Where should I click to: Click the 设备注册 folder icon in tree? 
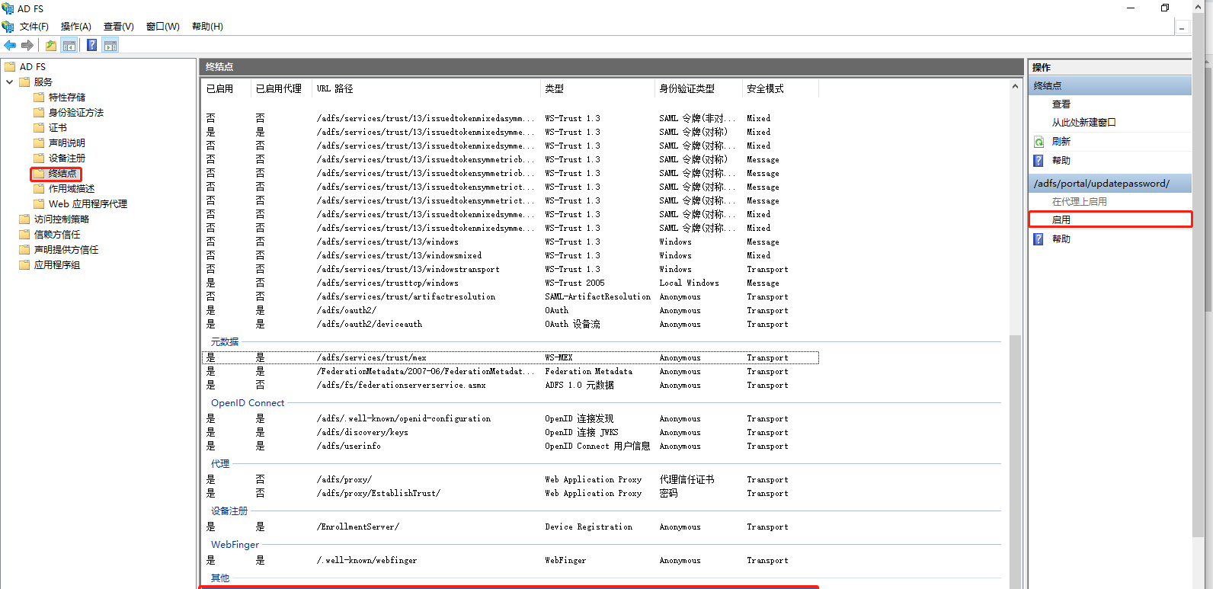coord(39,158)
